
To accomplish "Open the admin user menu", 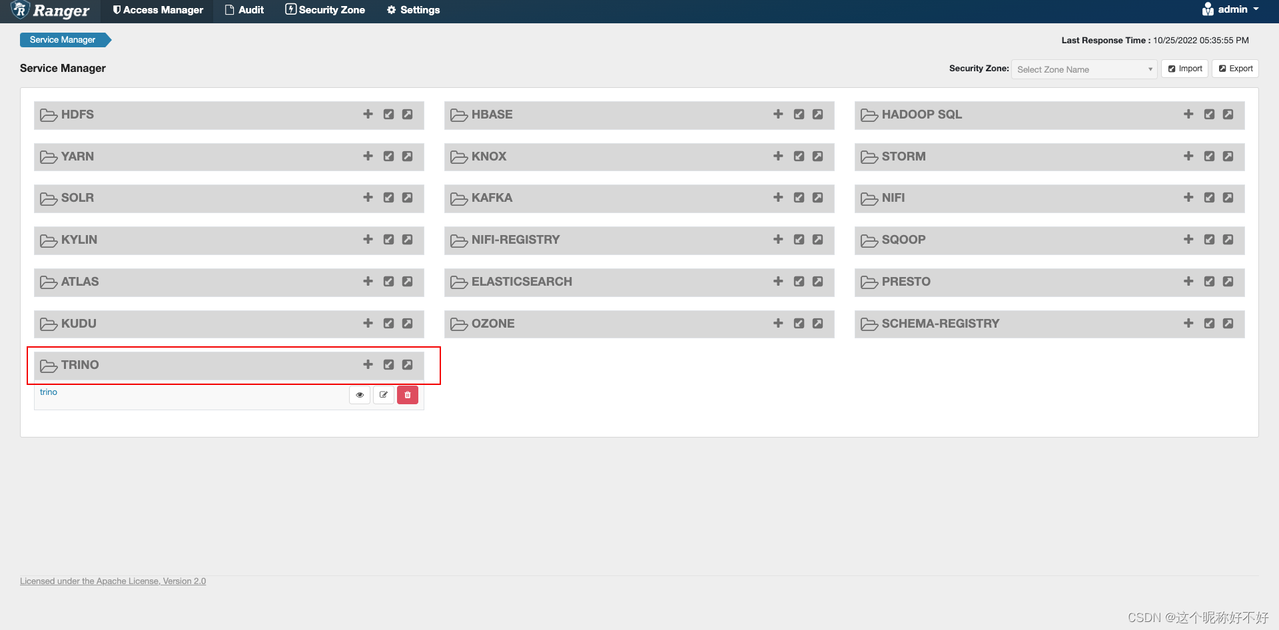I will pyautogui.click(x=1230, y=9).
